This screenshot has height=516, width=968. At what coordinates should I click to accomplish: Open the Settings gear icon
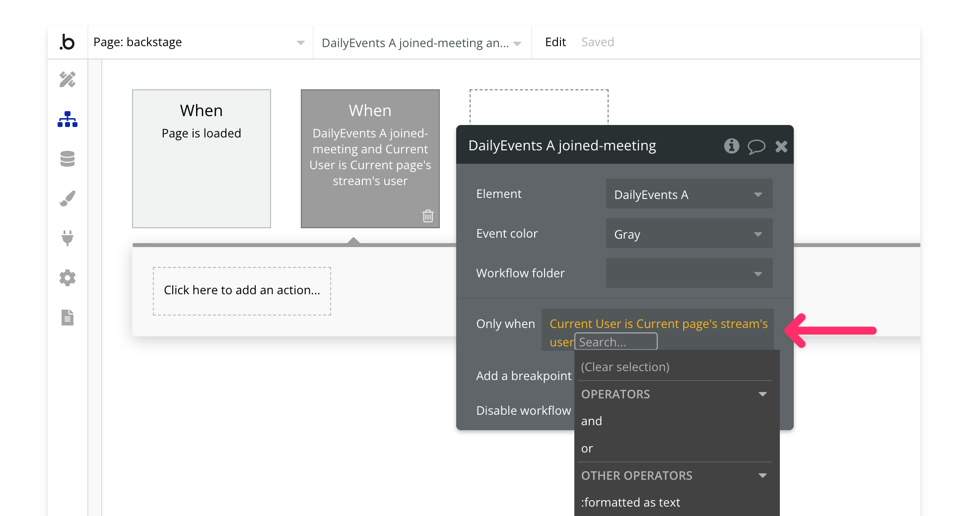click(x=68, y=278)
